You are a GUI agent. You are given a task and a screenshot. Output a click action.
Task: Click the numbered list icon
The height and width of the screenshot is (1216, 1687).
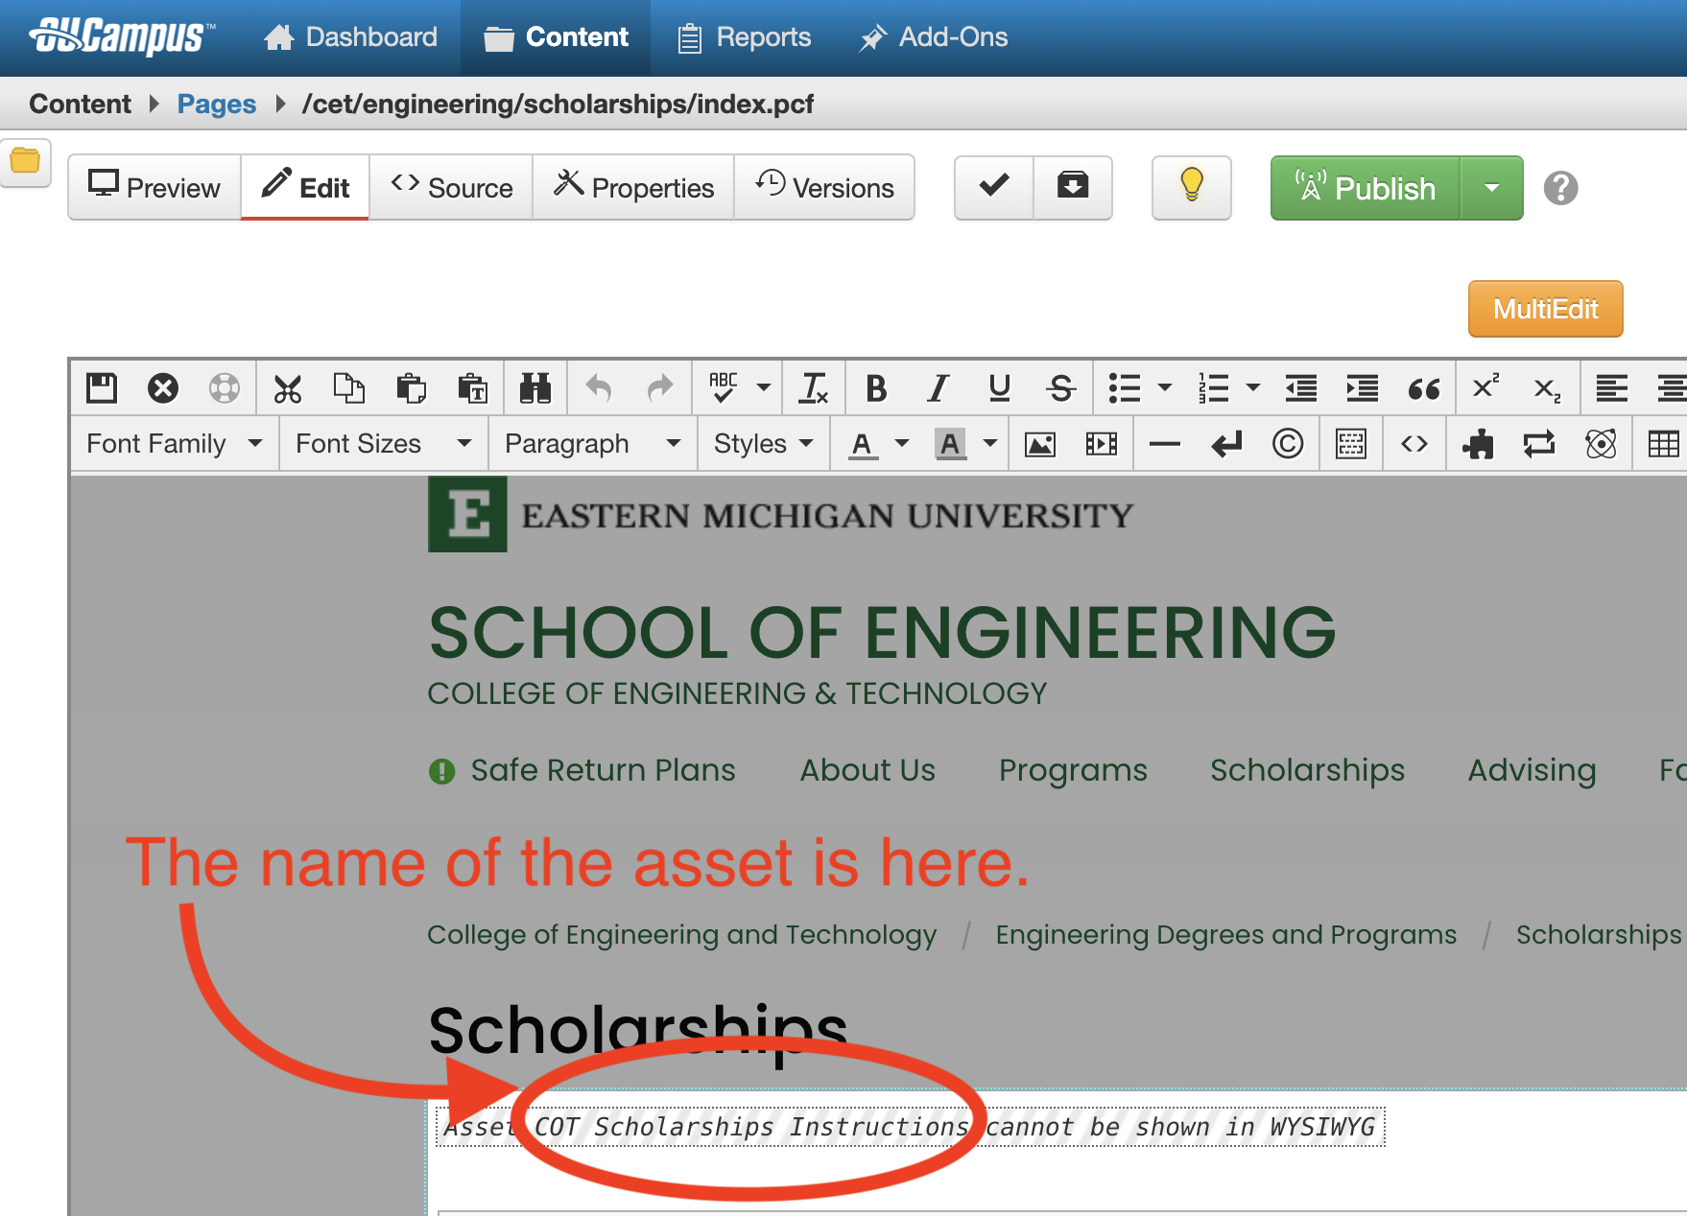click(x=1213, y=388)
